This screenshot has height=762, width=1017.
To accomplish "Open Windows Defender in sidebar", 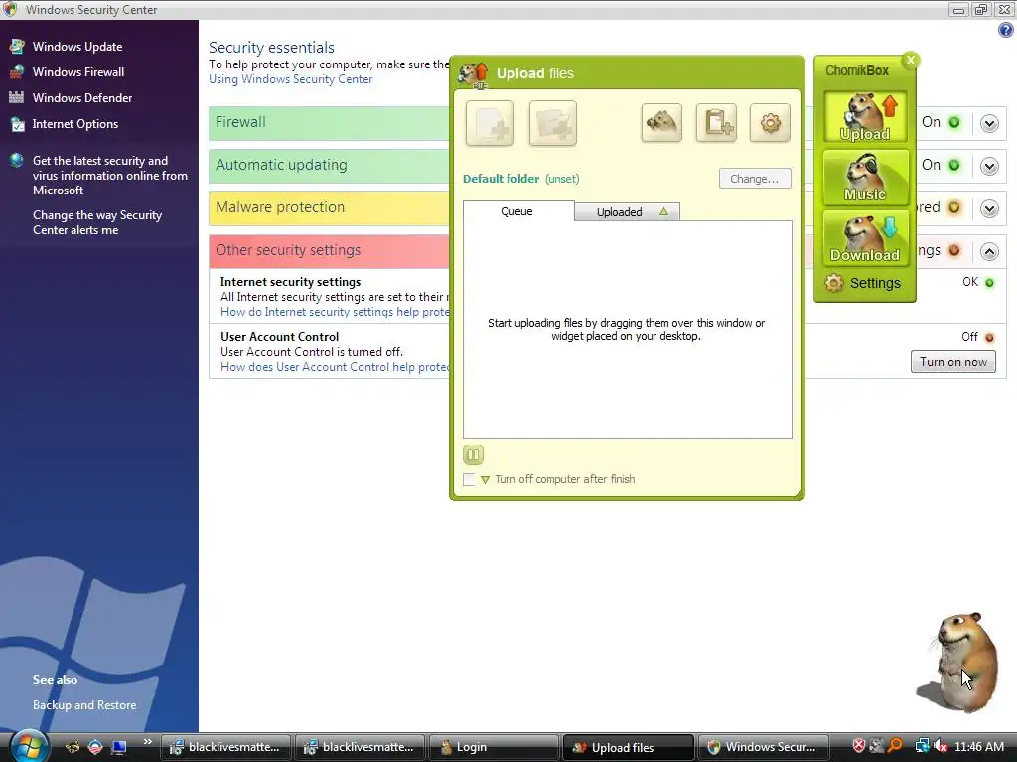I will point(82,98).
